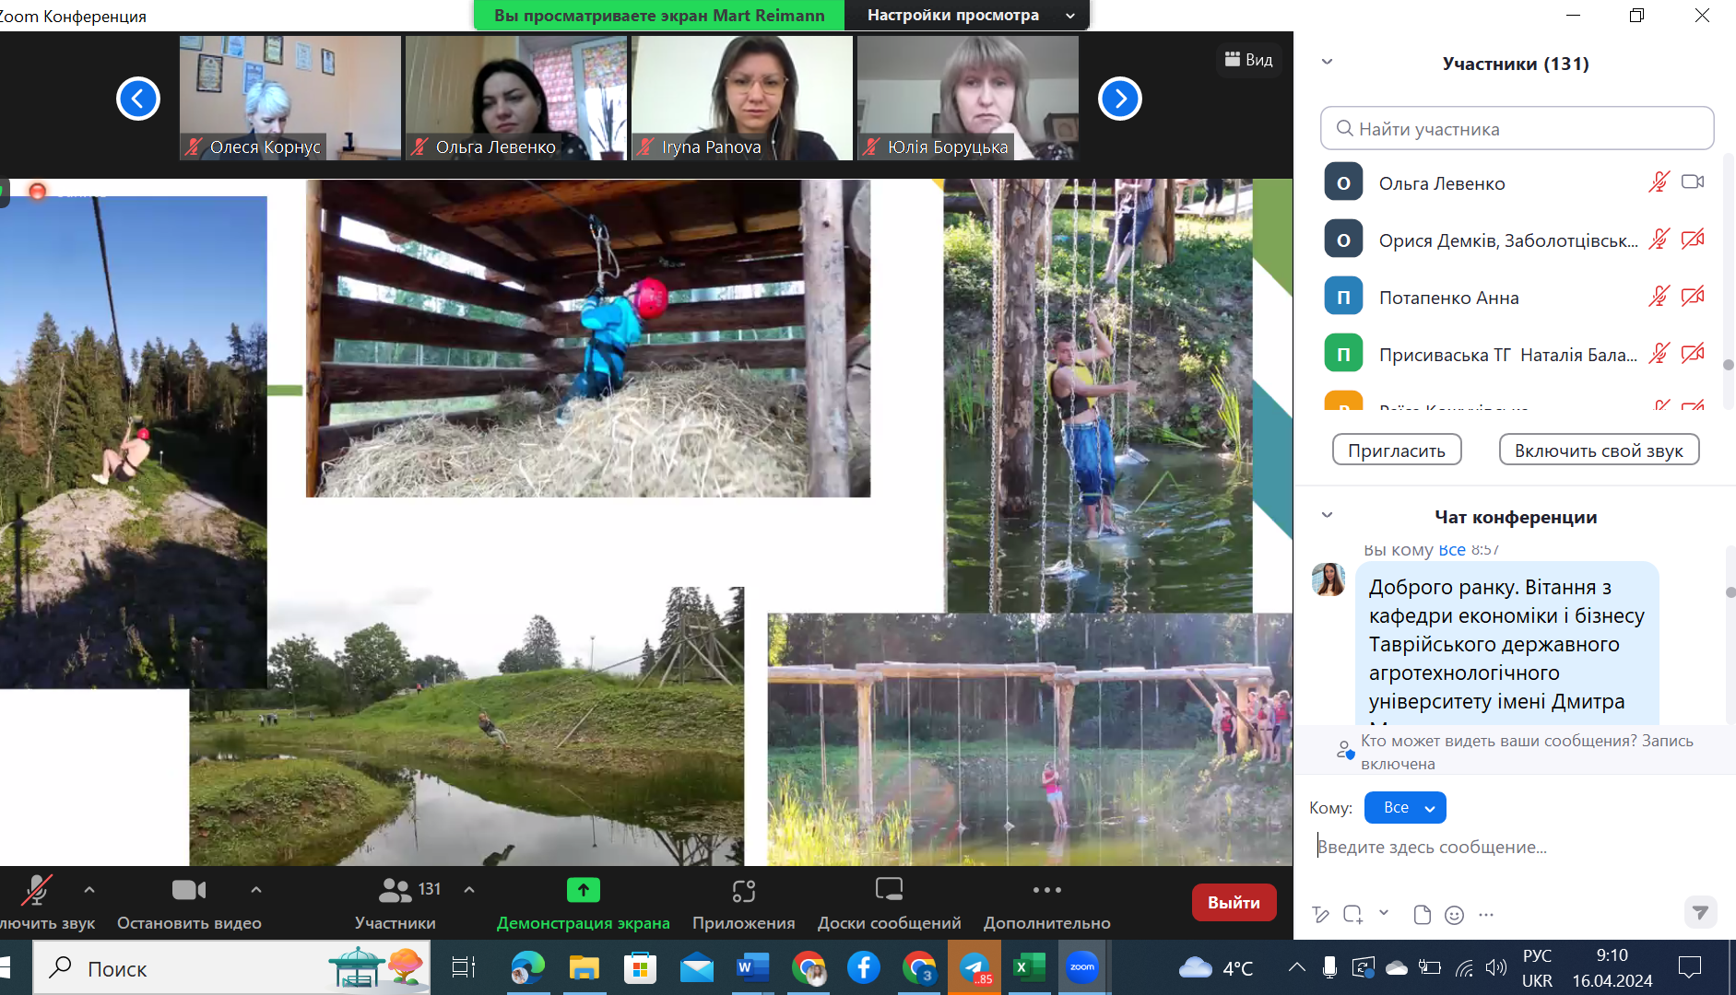Click Орися Демків disabled camera icon
1736x995 pixels.
coord(1693,240)
